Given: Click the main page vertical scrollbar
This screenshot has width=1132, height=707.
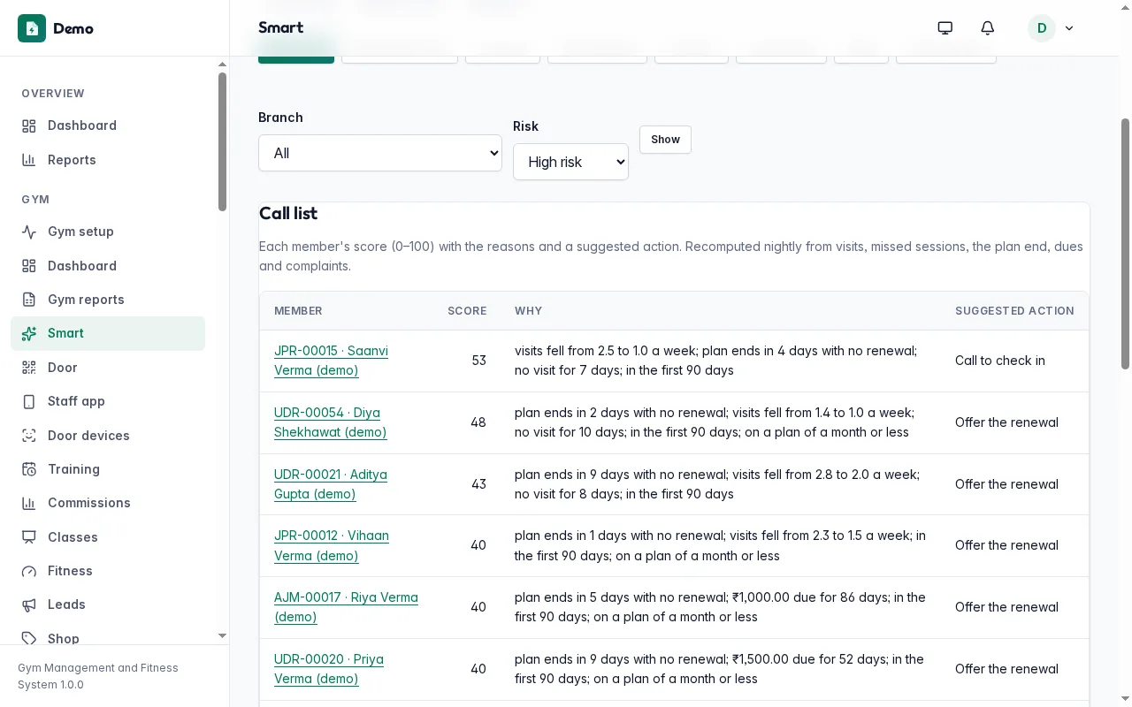Looking at the screenshot, I should click(1125, 244).
